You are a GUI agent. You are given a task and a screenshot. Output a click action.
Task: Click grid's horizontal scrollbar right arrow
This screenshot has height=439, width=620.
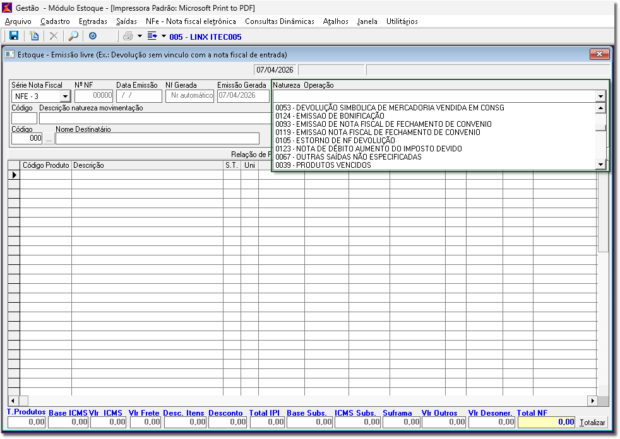(x=592, y=401)
